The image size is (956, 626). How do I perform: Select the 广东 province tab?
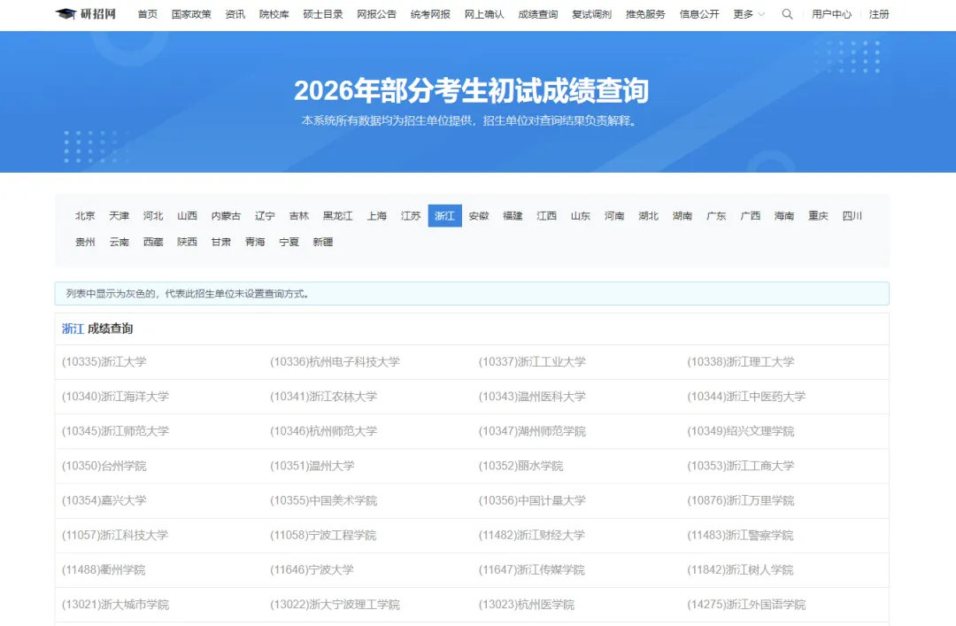716,216
